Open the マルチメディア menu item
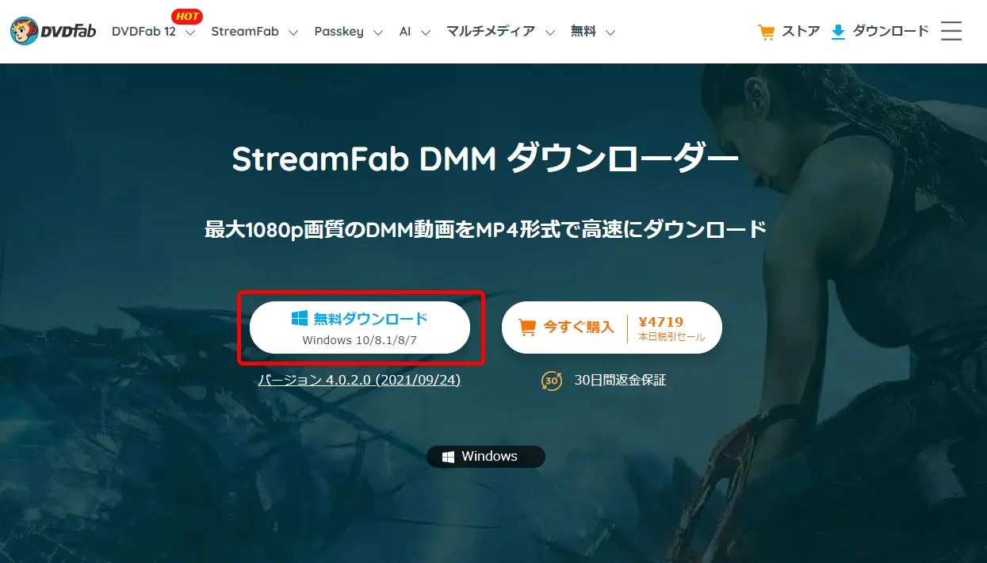The height and width of the screenshot is (563, 987). pos(491,32)
